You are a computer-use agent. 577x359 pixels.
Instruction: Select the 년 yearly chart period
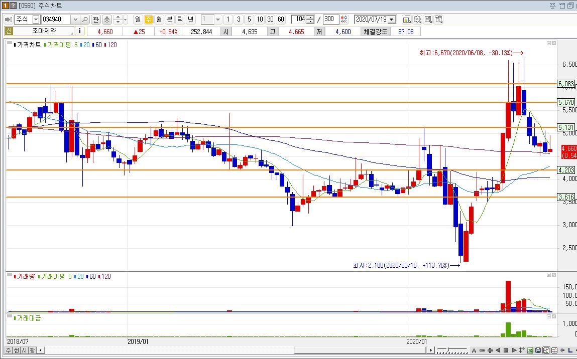(191, 19)
